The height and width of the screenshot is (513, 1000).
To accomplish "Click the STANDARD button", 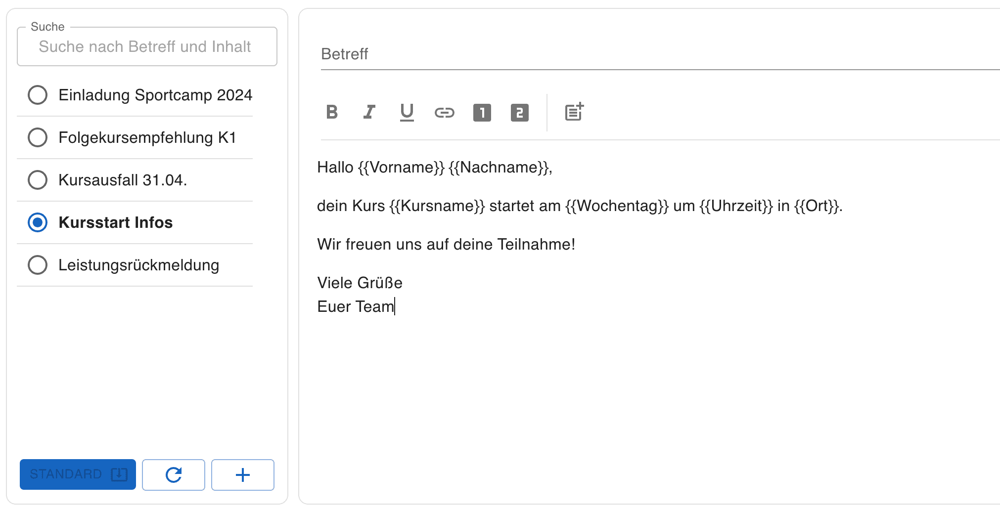I will pos(78,474).
